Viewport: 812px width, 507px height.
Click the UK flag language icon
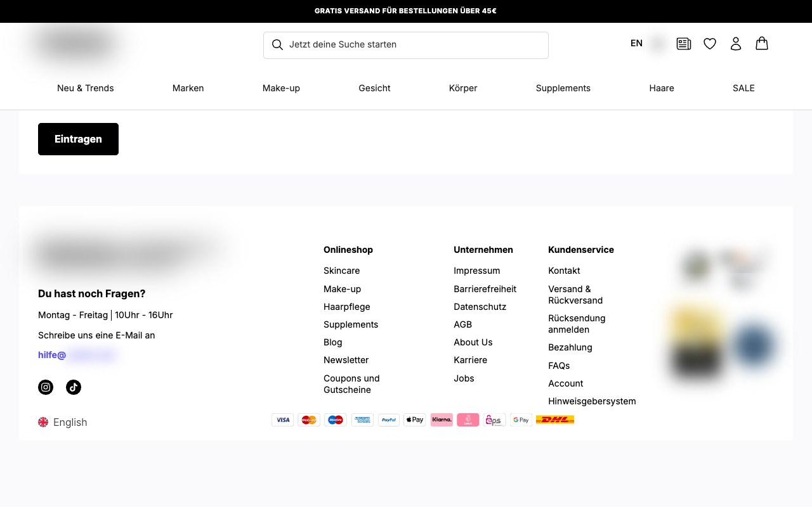pos(43,422)
